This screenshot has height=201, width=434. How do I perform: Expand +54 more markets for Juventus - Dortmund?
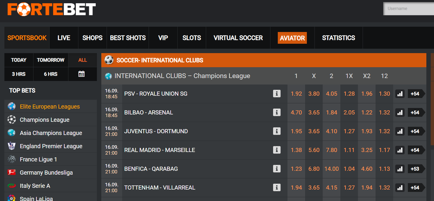416,131
